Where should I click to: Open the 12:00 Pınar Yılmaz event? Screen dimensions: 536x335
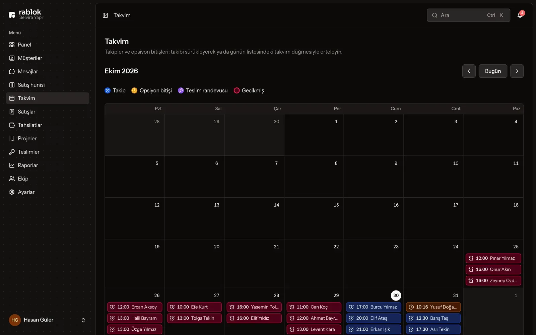tap(493, 258)
